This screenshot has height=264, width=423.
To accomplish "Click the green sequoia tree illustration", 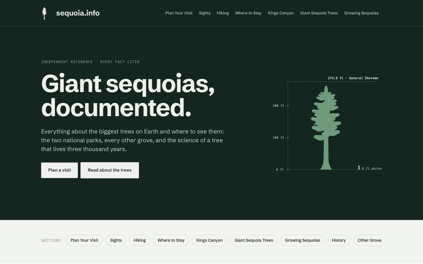I will tap(326, 128).
